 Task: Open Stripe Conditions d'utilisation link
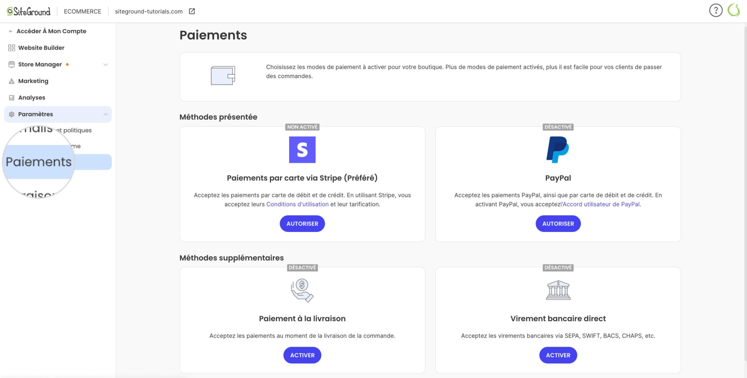pyautogui.click(x=297, y=204)
